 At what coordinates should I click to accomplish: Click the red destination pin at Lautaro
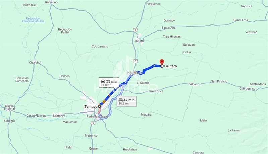pyautogui.click(x=162, y=62)
